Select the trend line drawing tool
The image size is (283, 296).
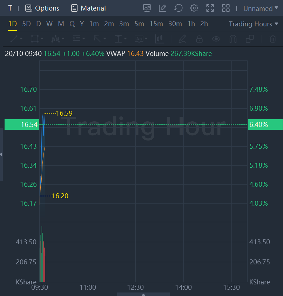(14, 39)
